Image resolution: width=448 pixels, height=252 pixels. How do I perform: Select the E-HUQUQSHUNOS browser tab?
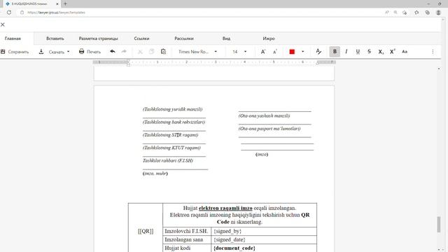[31, 3]
